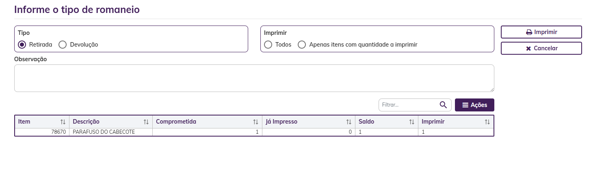Sort by Saldo column arrows icon
The width and height of the screenshot is (604, 186).
[x=412, y=122]
